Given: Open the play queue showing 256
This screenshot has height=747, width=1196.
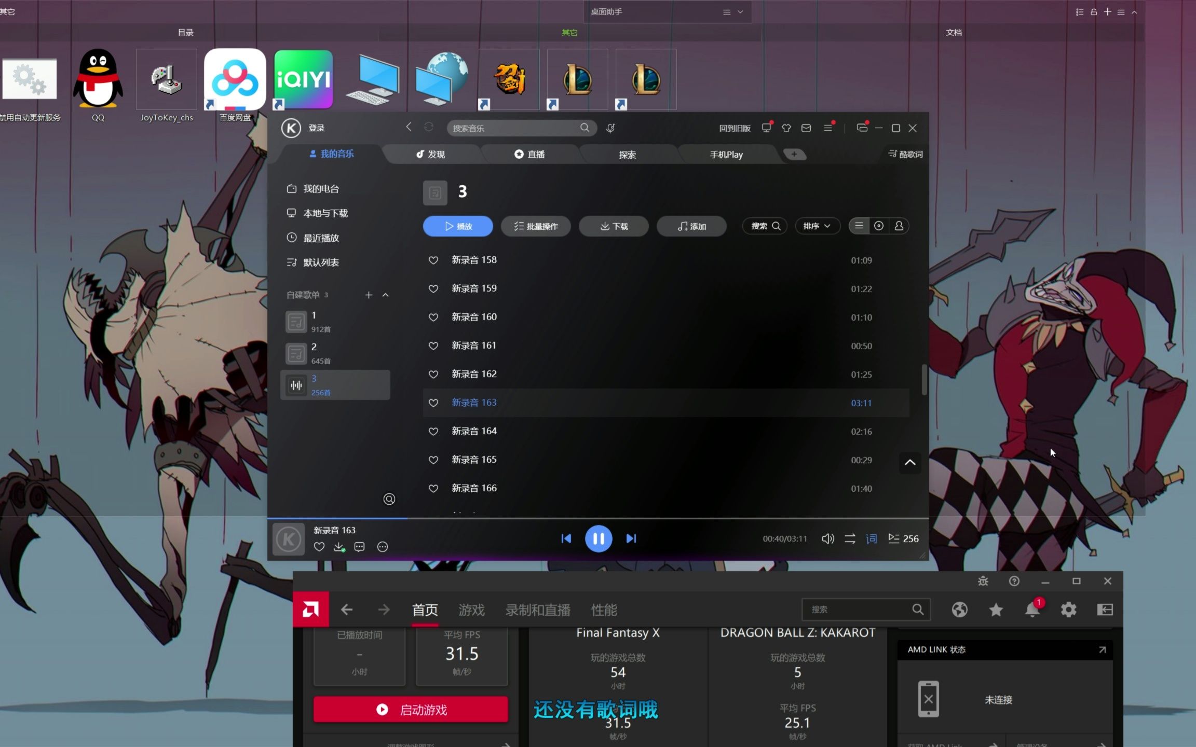Looking at the screenshot, I should coord(903,538).
